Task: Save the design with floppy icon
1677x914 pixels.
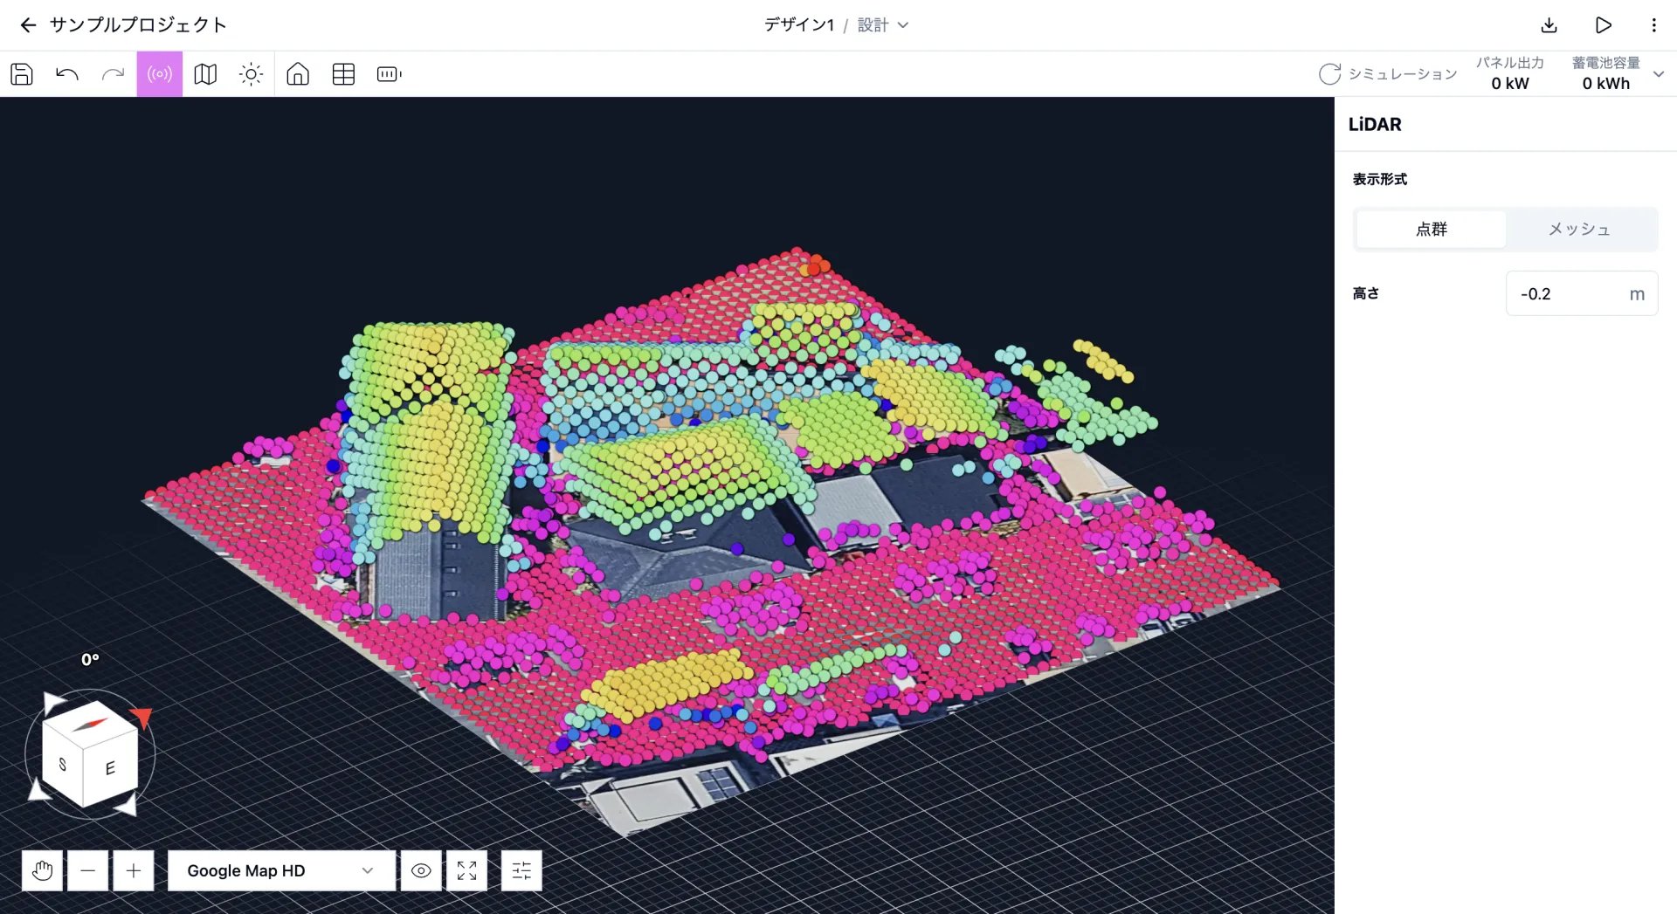Action: click(x=22, y=74)
